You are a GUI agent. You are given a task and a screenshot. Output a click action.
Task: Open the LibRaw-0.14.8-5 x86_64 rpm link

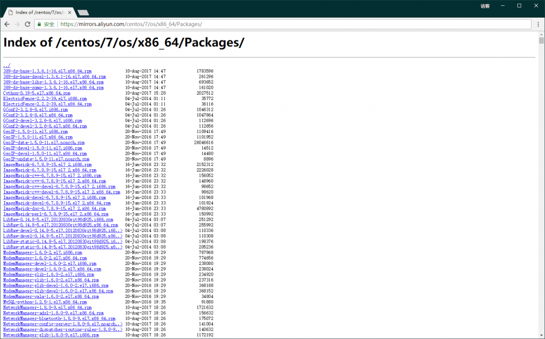click(x=61, y=225)
